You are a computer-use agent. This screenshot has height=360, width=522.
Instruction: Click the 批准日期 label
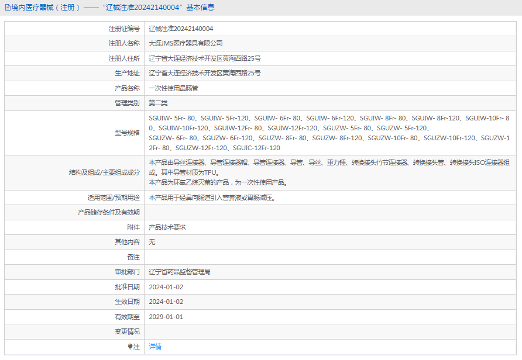point(127,287)
